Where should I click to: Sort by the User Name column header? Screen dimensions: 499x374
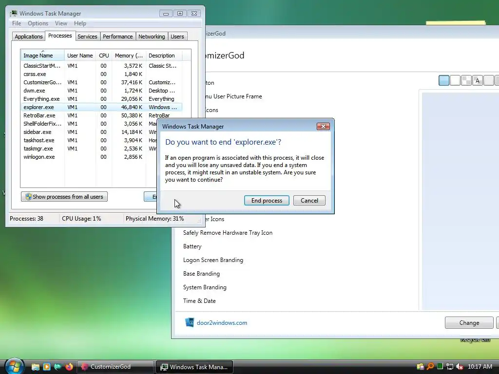pyautogui.click(x=80, y=56)
